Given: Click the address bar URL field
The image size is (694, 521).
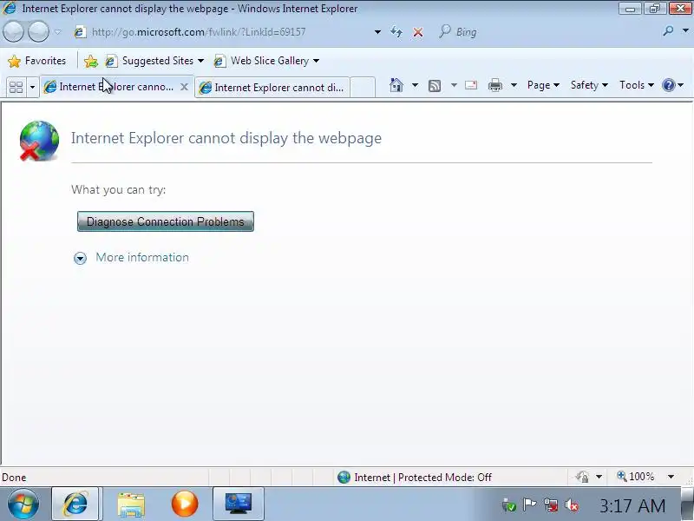Looking at the screenshot, I should (x=223, y=32).
